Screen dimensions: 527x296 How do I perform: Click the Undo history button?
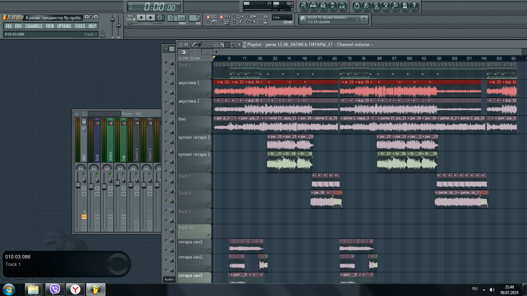pos(357,6)
